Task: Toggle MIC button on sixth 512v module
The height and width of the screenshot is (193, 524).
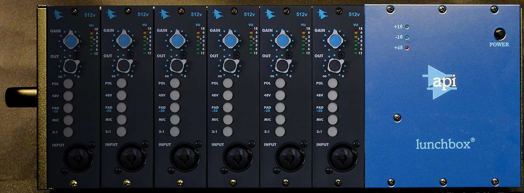Action: [x=333, y=119]
